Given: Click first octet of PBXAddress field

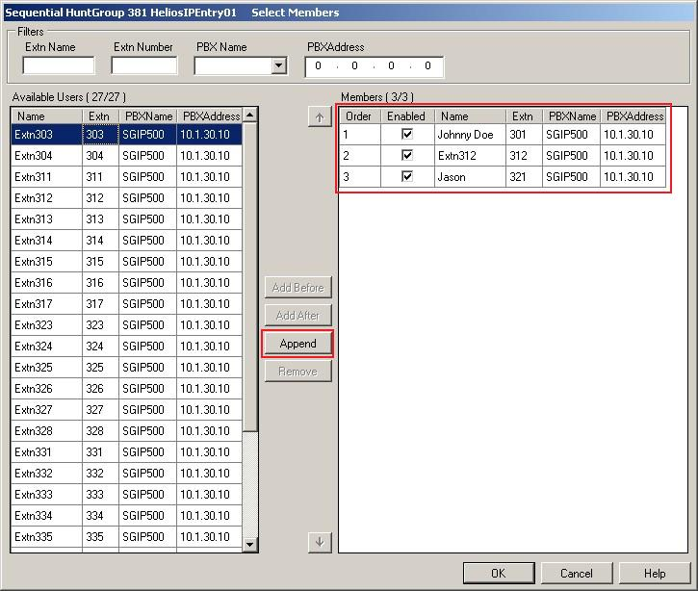Looking at the screenshot, I should [319, 66].
